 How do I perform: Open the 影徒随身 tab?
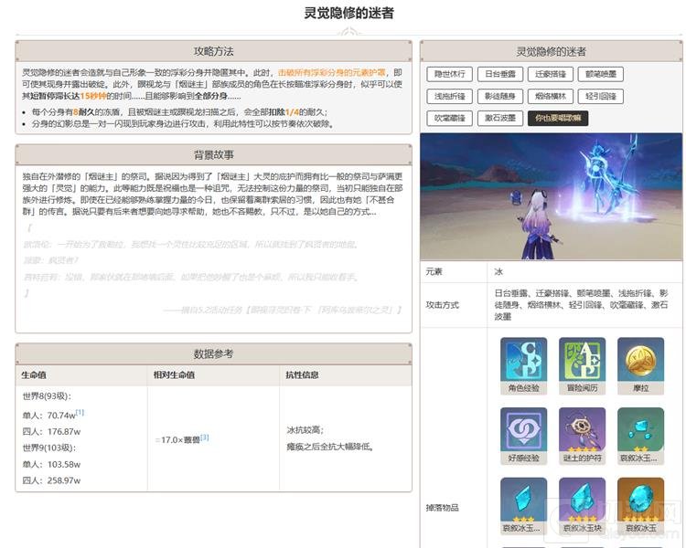click(500, 96)
